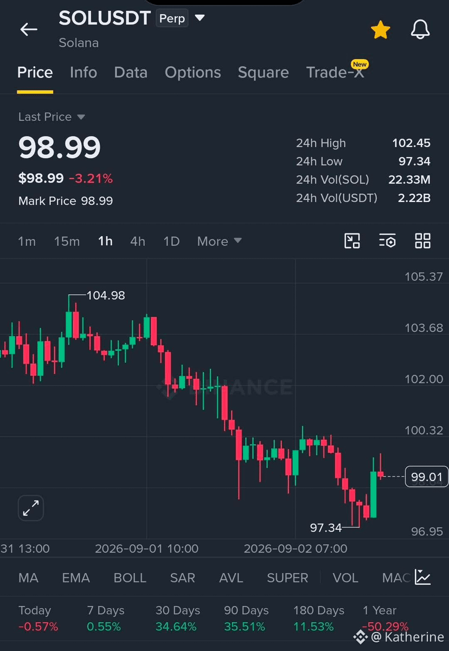Tap the back arrow icon
Image resolution: width=449 pixels, height=651 pixels.
point(29,29)
